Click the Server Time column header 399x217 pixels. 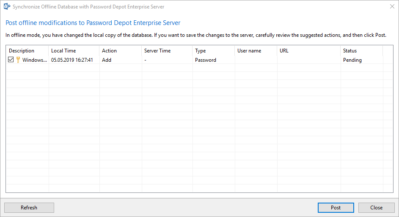167,51
